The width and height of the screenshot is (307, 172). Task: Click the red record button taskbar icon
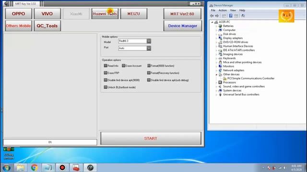62,168
